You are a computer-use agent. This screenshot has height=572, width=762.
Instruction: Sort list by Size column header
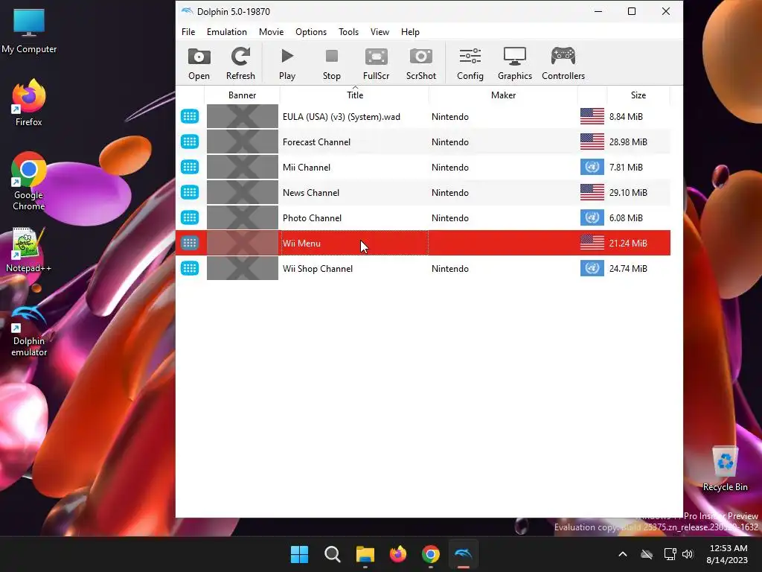638,95
